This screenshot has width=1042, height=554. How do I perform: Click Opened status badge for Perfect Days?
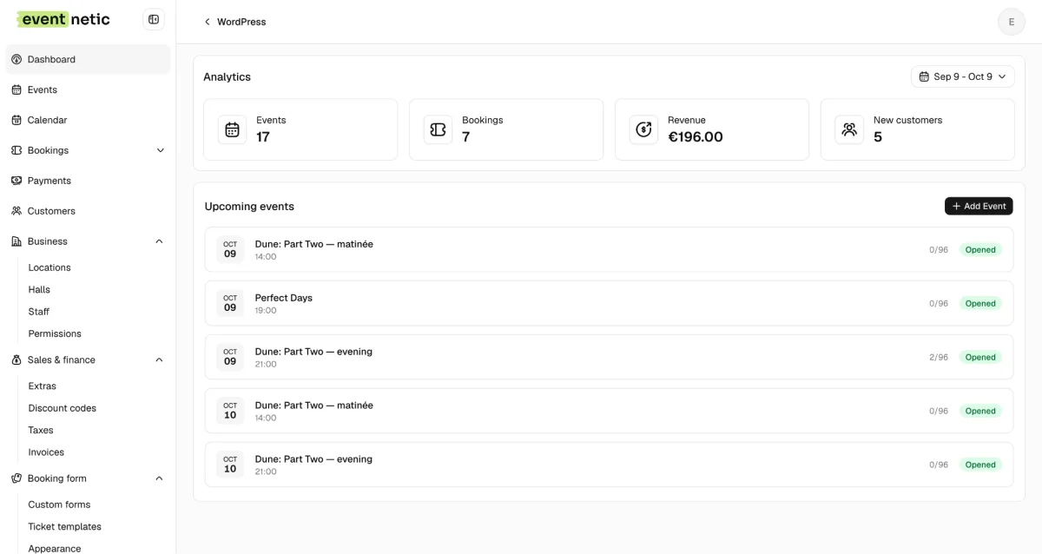click(980, 303)
